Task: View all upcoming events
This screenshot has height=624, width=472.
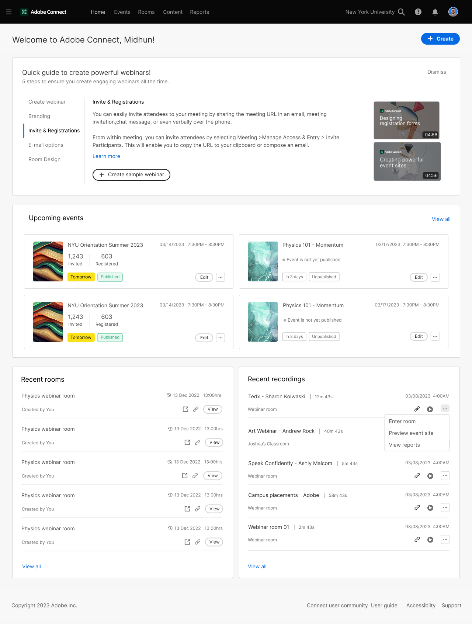Action: pos(441,219)
